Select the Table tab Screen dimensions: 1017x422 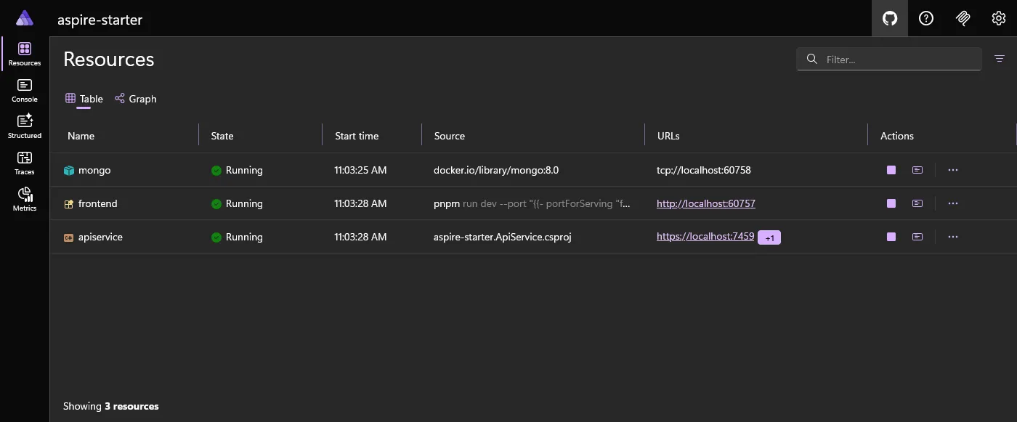tap(84, 98)
